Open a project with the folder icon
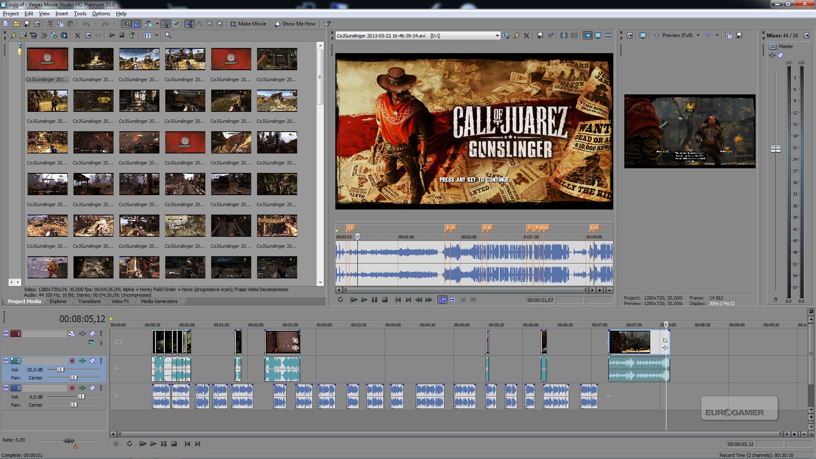Image resolution: width=816 pixels, height=459 pixels. pyautogui.click(x=16, y=24)
